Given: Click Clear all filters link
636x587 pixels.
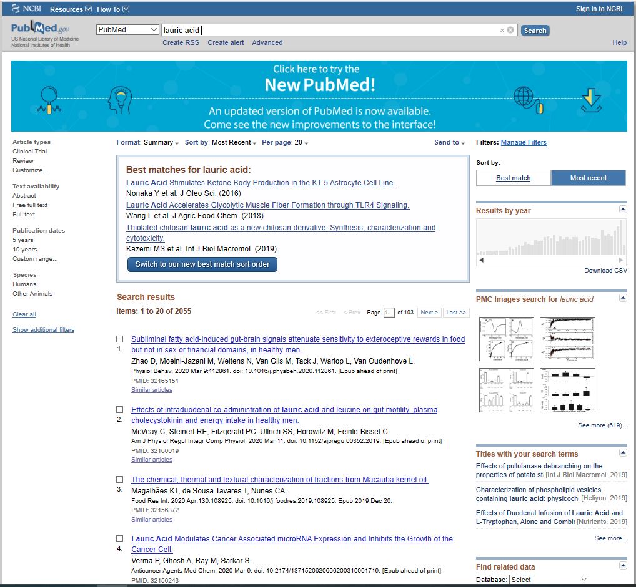Looking at the screenshot, I should tap(24, 314).
